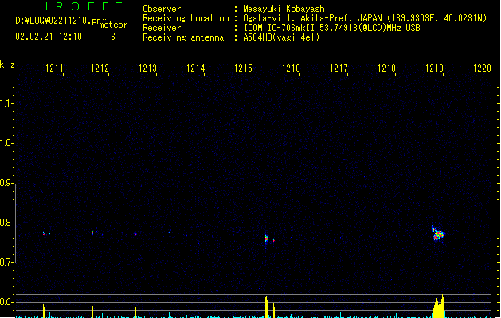501x318 pixels.
Task: Click the 'Receiver' field label
Action: [x=162, y=28]
